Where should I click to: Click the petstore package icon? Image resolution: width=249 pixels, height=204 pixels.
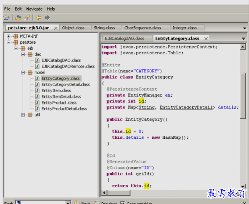pyautogui.click(x=16, y=42)
